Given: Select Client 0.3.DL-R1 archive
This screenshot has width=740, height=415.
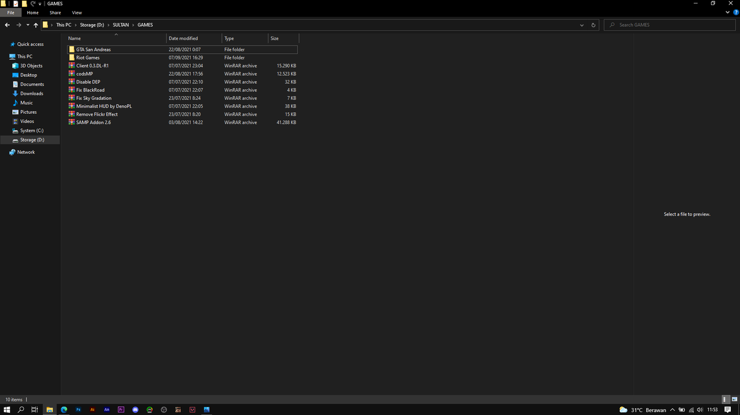Looking at the screenshot, I should (x=182, y=66).
